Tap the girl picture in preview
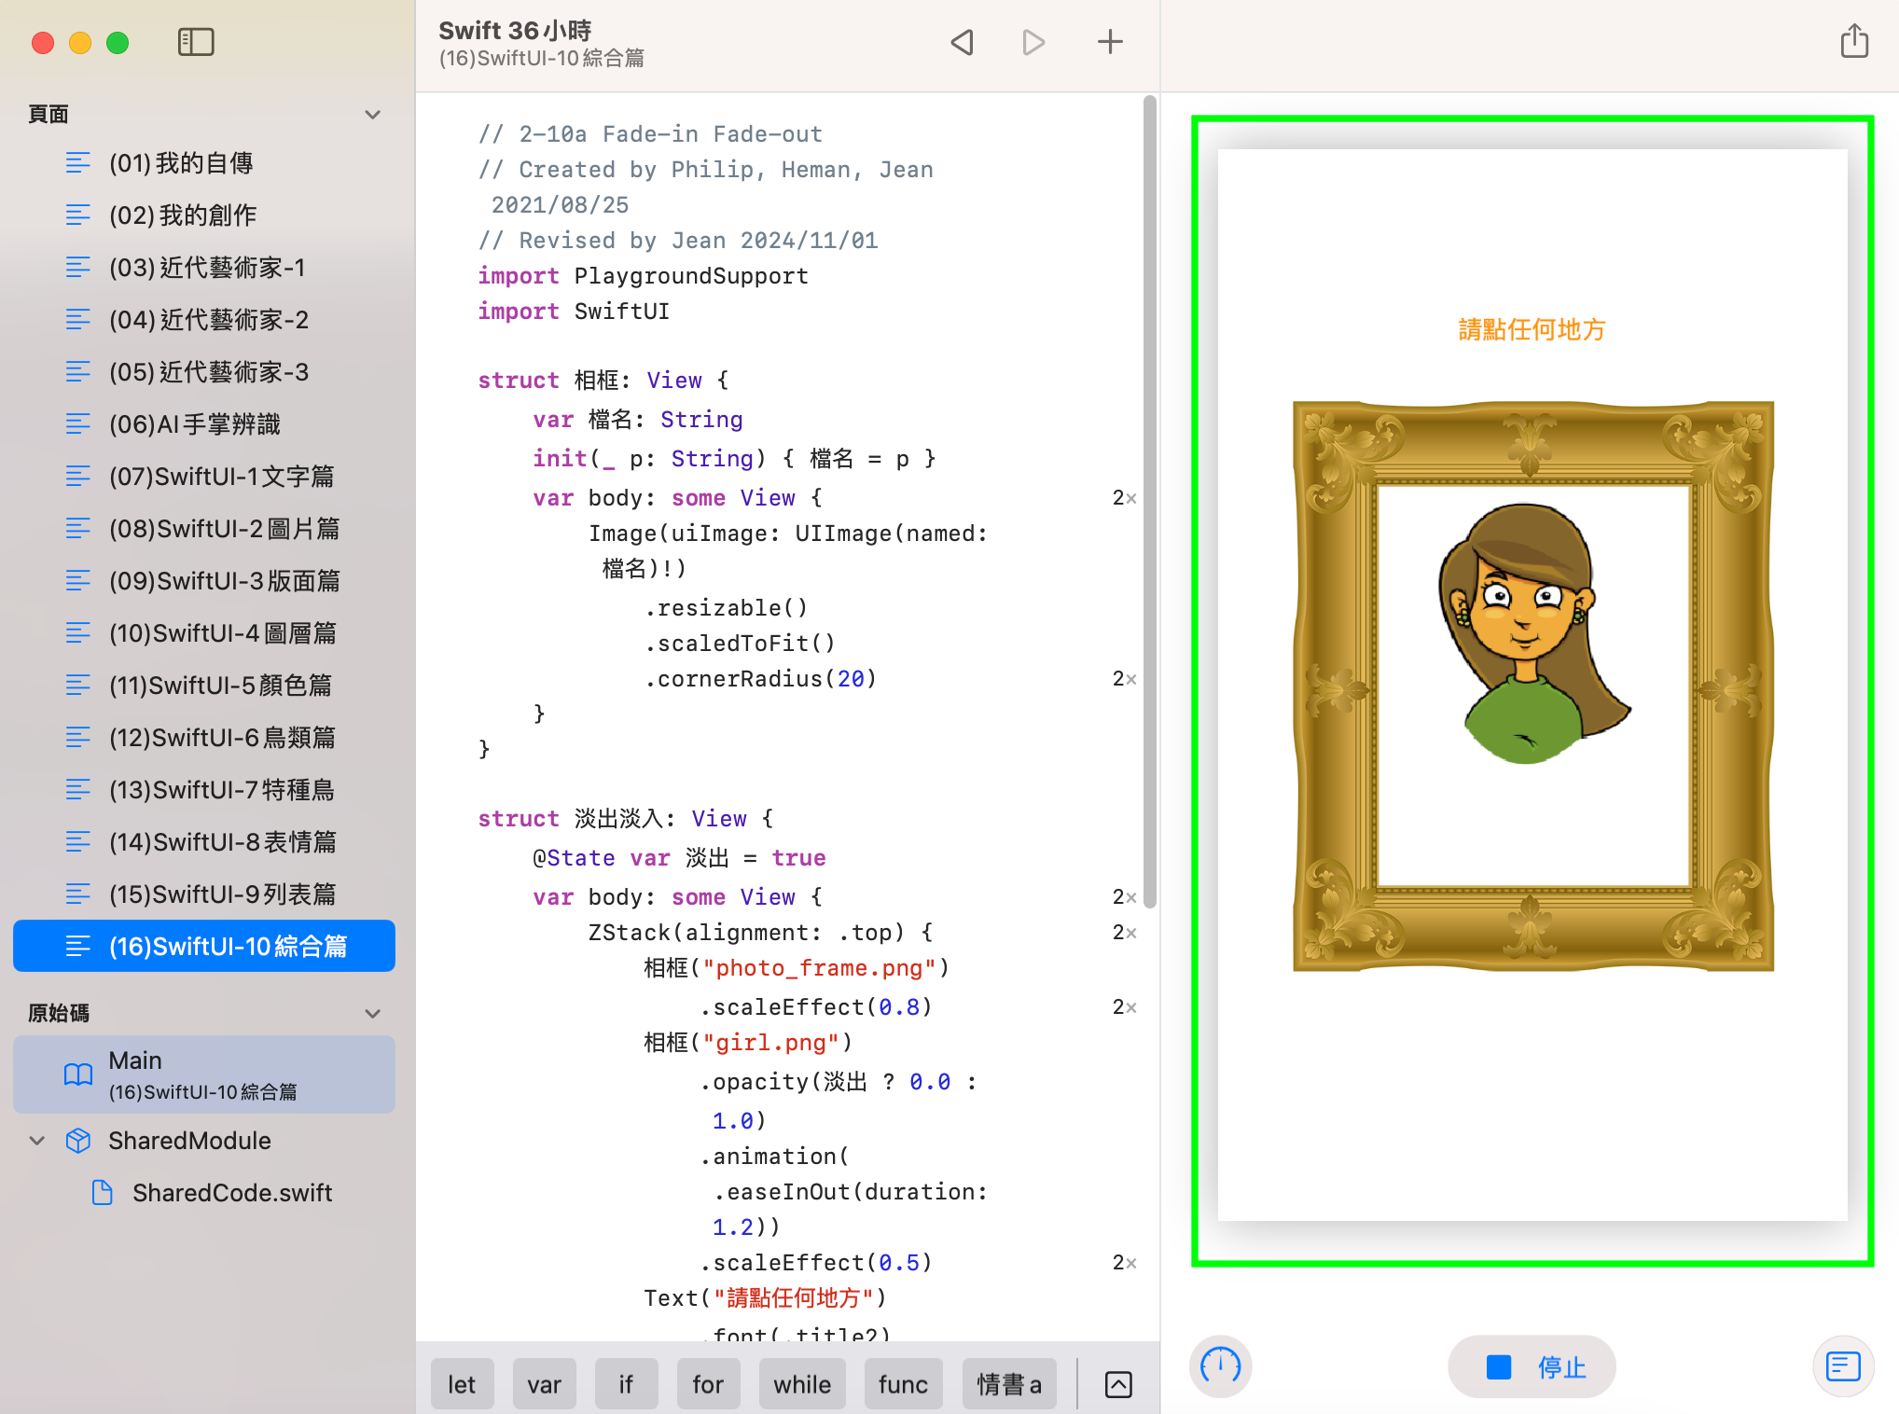The width and height of the screenshot is (1899, 1414). tap(1532, 634)
